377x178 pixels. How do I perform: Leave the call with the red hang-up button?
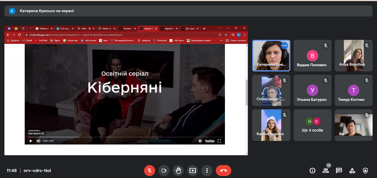[x=224, y=171]
